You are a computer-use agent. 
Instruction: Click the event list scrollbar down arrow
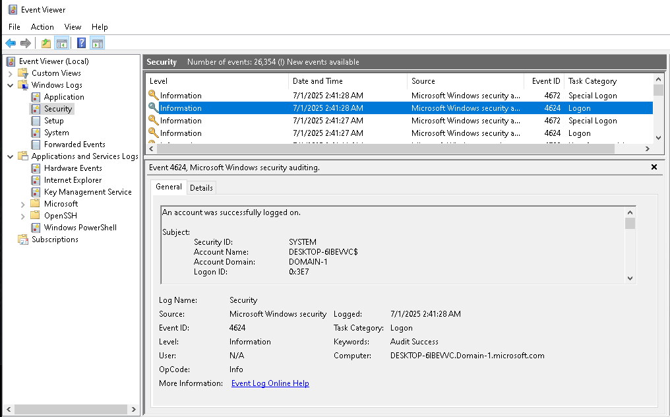coord(658,138)
